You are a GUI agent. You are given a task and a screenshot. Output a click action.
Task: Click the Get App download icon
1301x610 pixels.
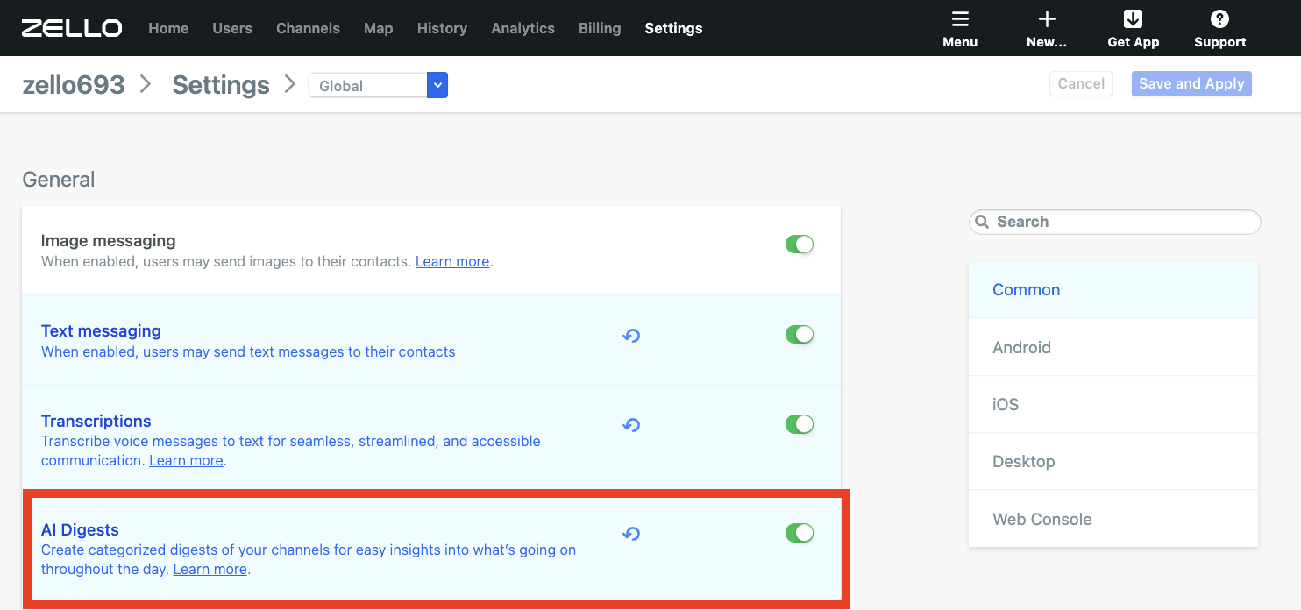1133,19
